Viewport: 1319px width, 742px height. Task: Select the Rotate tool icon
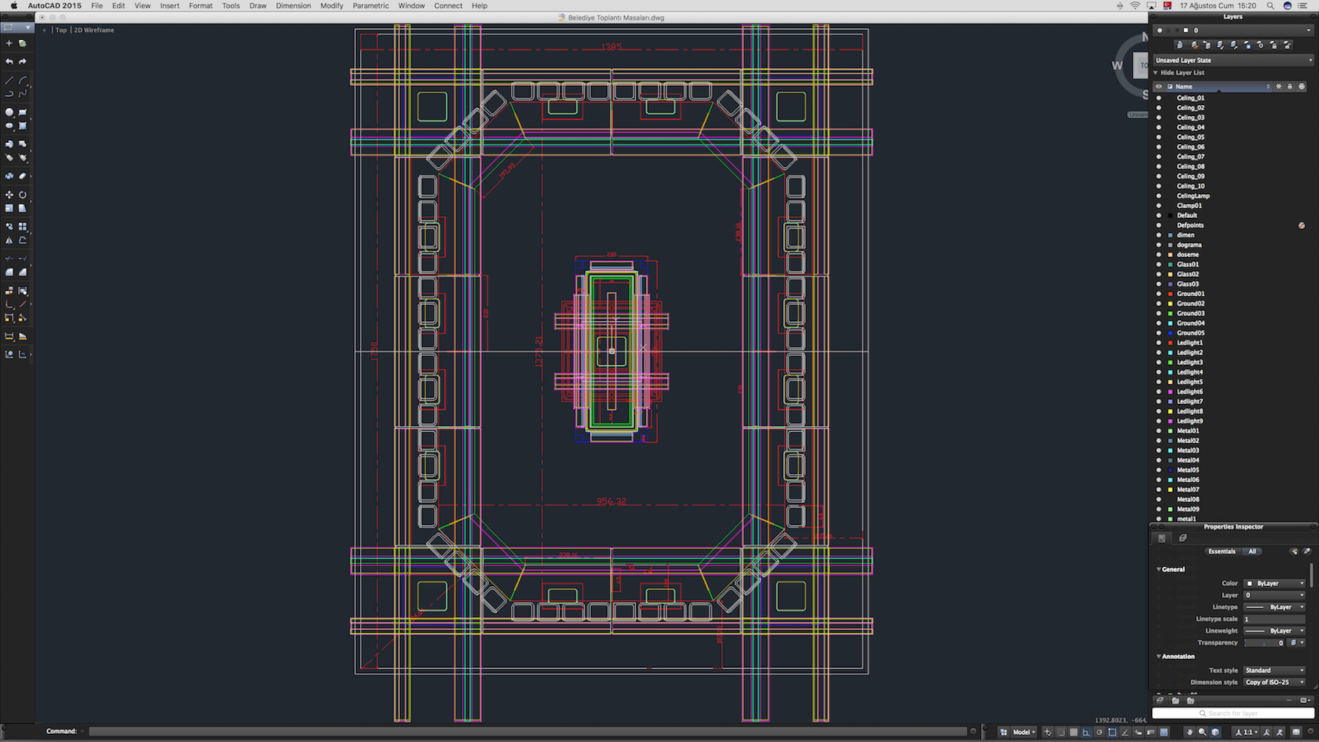(23, 195)
